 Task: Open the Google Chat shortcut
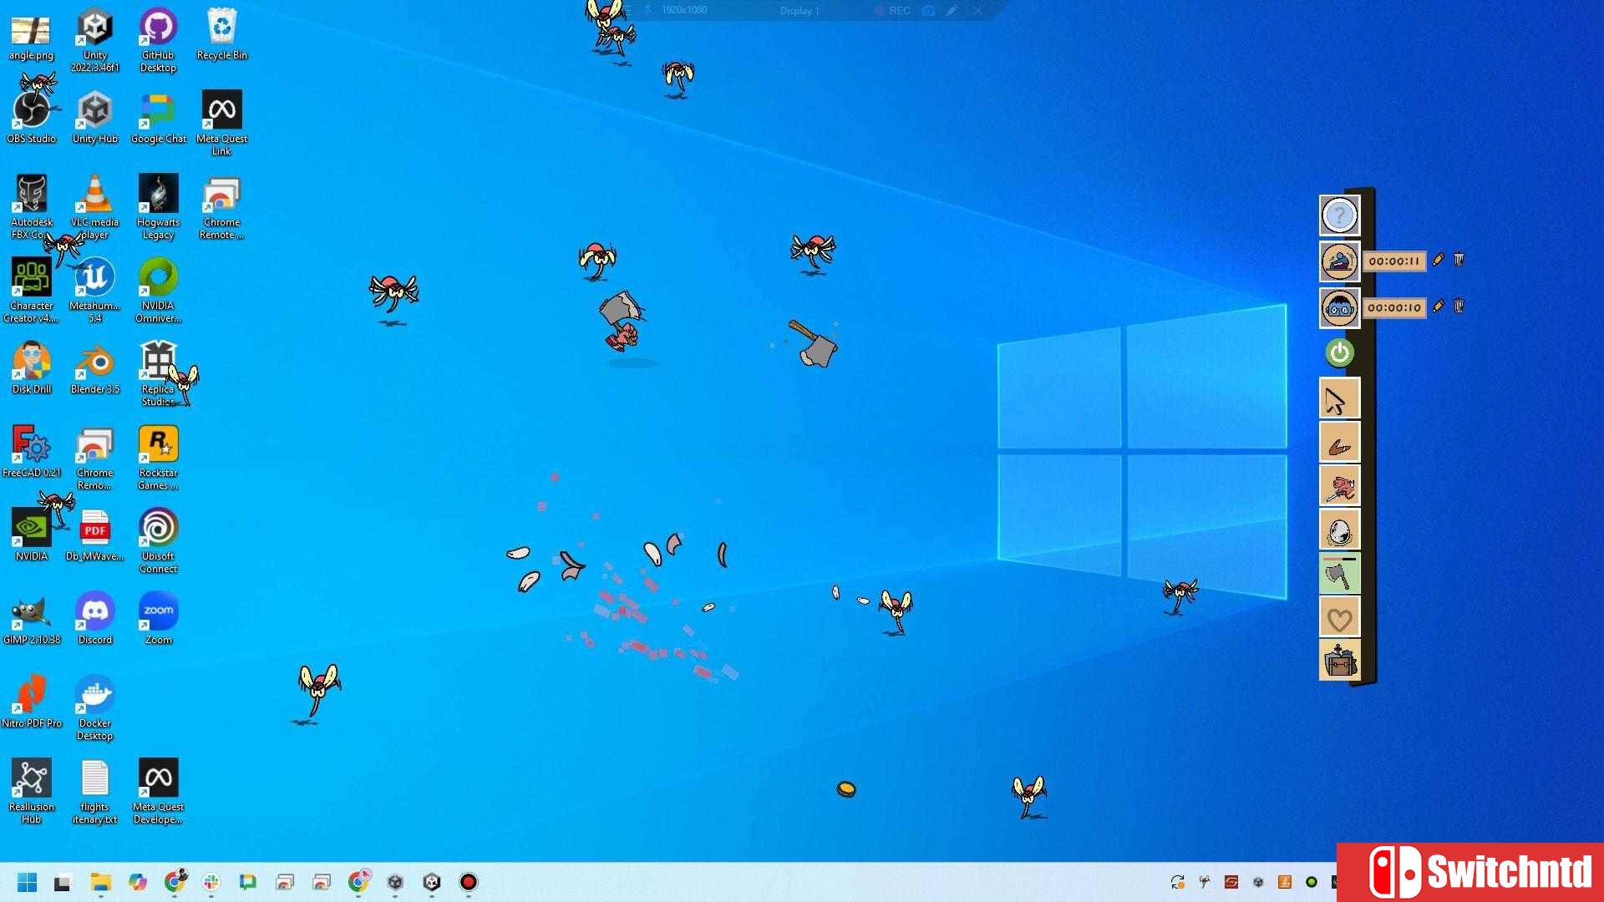[x=158, y=117]
